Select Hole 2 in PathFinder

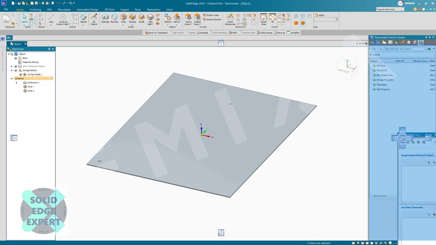point(31,91)
